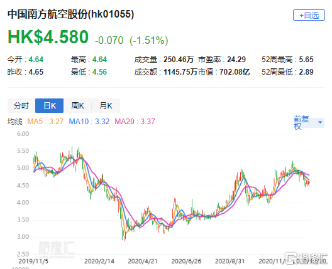332x269 pixels.
Task: Click 最低 value 4.56
Action: (99, 72)
